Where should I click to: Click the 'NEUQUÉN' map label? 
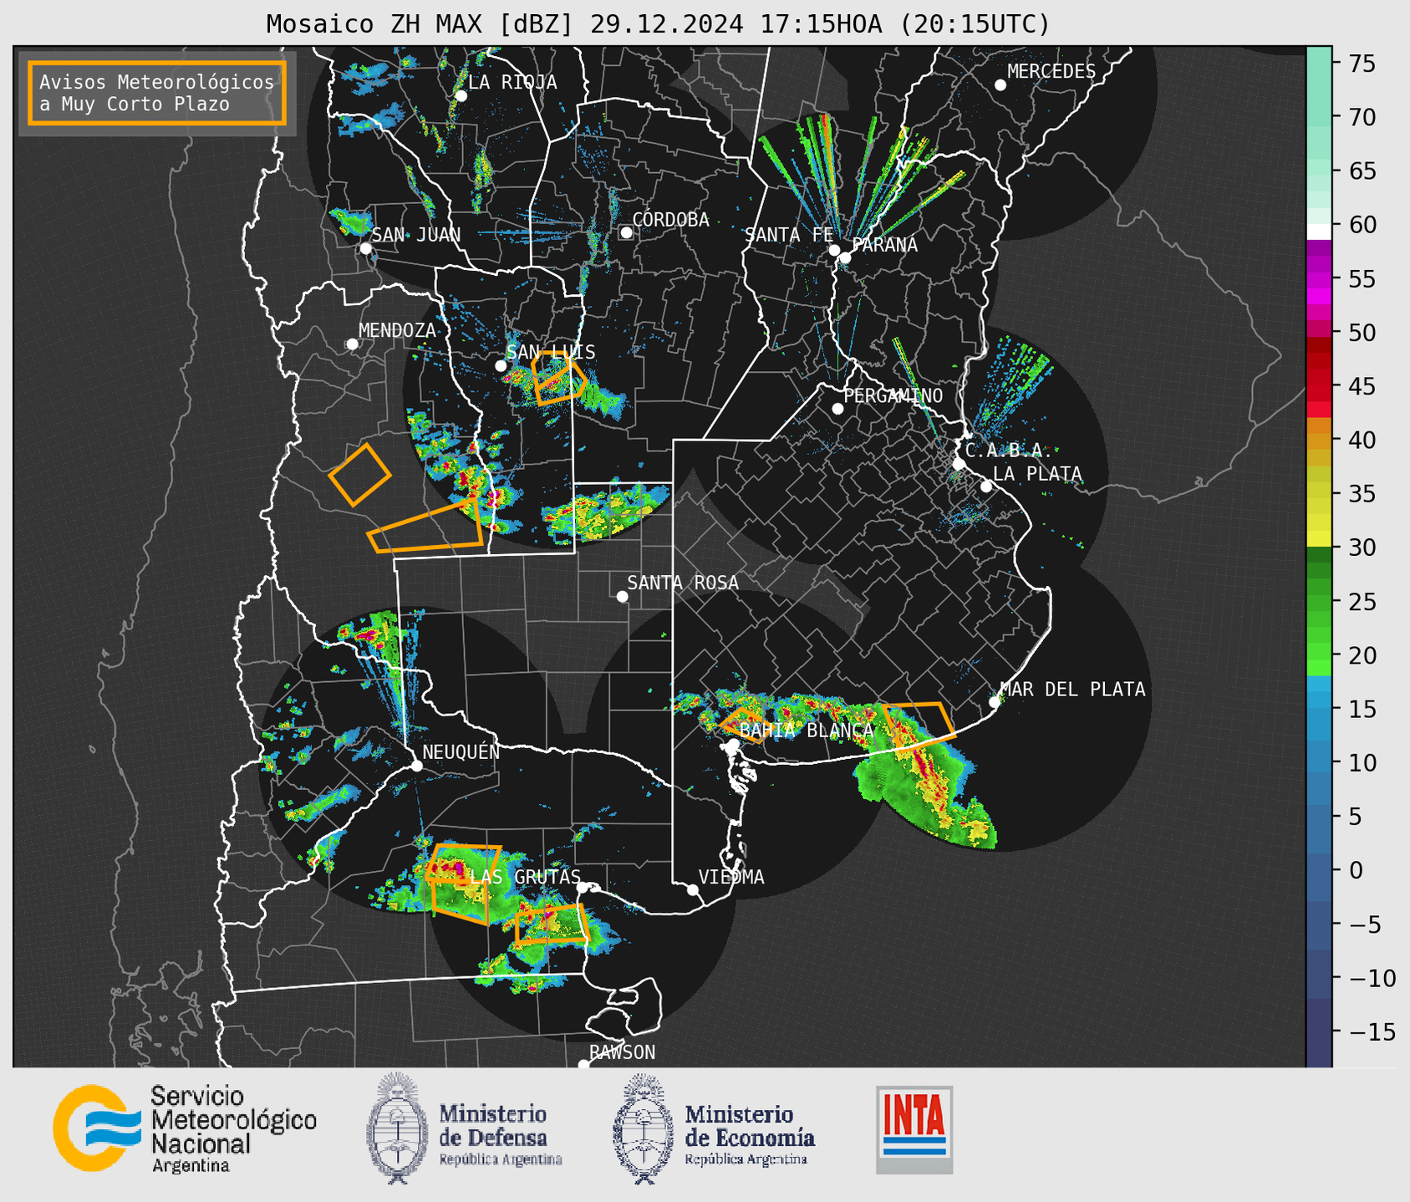[461, 751]
